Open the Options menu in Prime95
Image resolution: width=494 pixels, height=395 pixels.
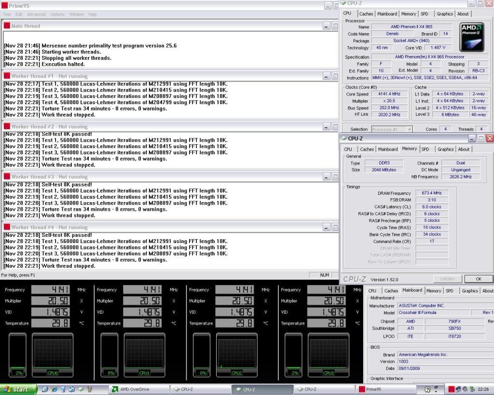pyautogui.click(x=57, y=14)
